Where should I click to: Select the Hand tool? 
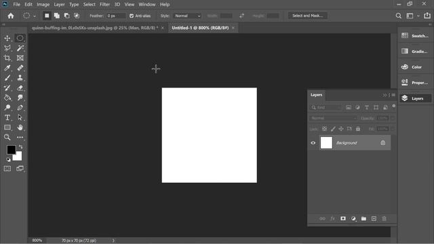[x=20, y=127]
